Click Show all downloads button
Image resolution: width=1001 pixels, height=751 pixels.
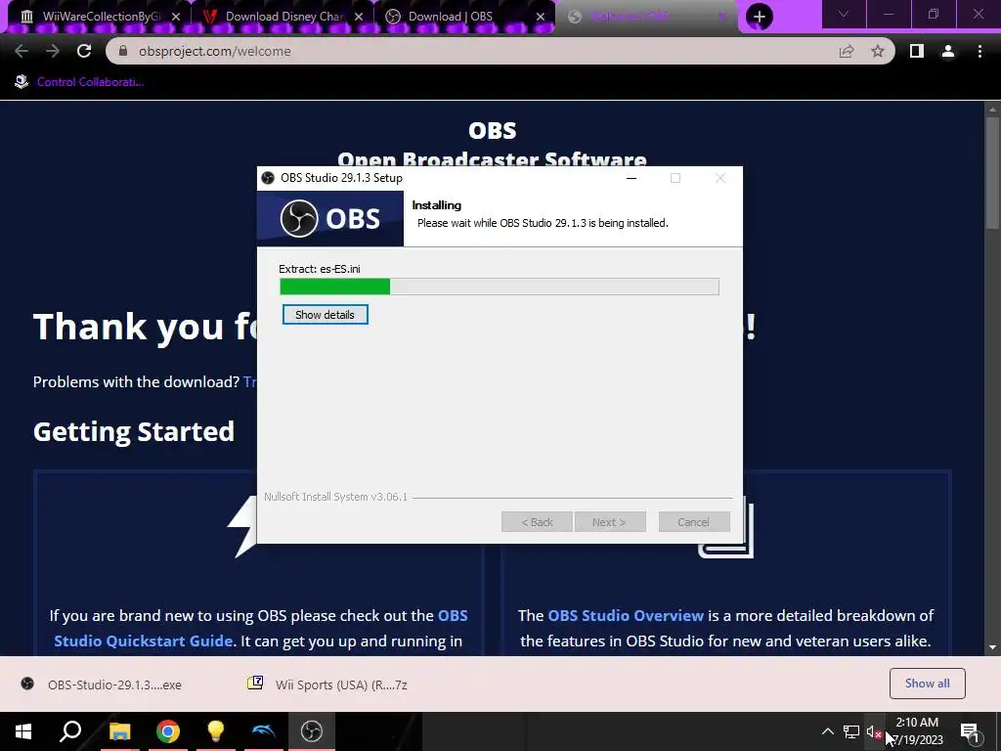click(927, 684)
